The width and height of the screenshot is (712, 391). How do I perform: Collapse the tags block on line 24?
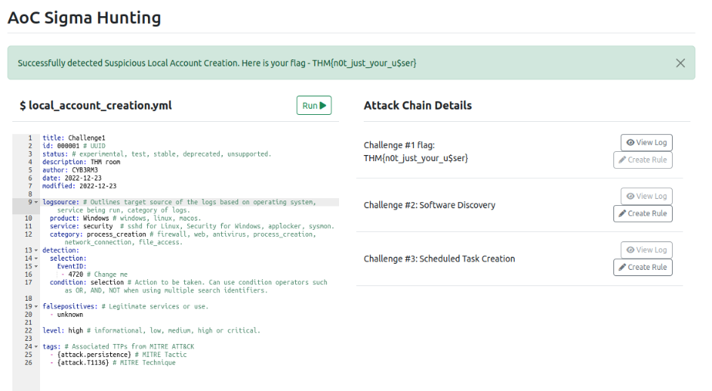pyautogui.click(x=36, y=346)
